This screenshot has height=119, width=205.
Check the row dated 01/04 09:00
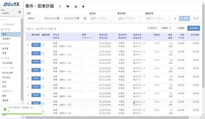click(x=28, y=53)
